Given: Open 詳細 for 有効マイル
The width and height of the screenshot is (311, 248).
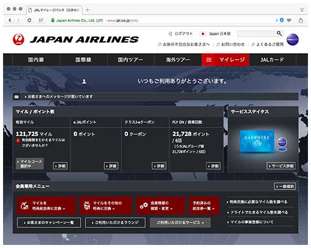Looking at the screenshot, I should 60,166.
